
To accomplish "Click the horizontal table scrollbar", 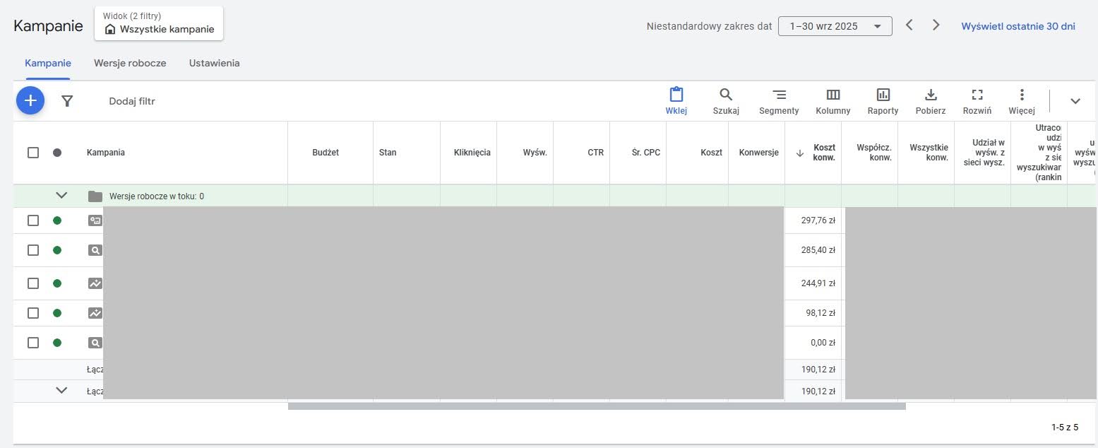I will point(597,406).
